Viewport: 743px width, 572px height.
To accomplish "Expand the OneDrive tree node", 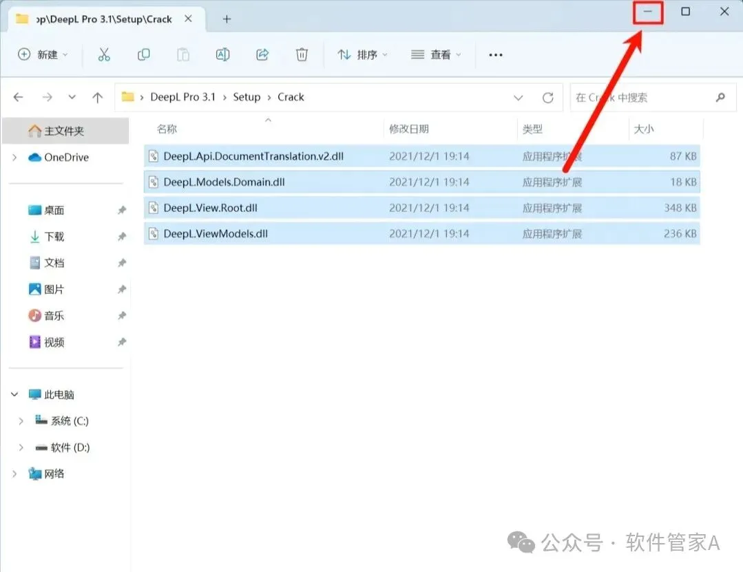I will click(14, 157).
